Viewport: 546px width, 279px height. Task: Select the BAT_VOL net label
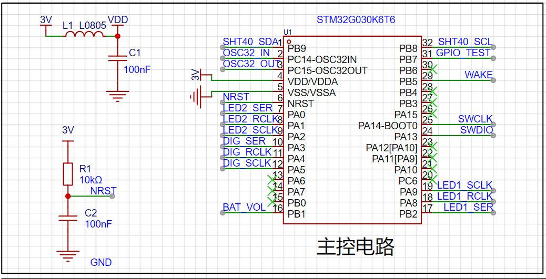[x=244, y=208]
